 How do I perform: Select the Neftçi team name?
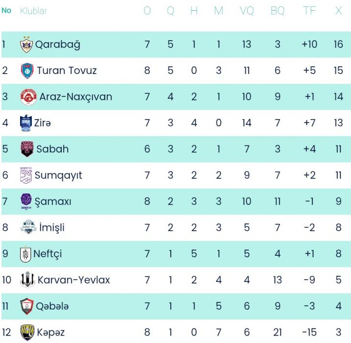pos(47,254)
